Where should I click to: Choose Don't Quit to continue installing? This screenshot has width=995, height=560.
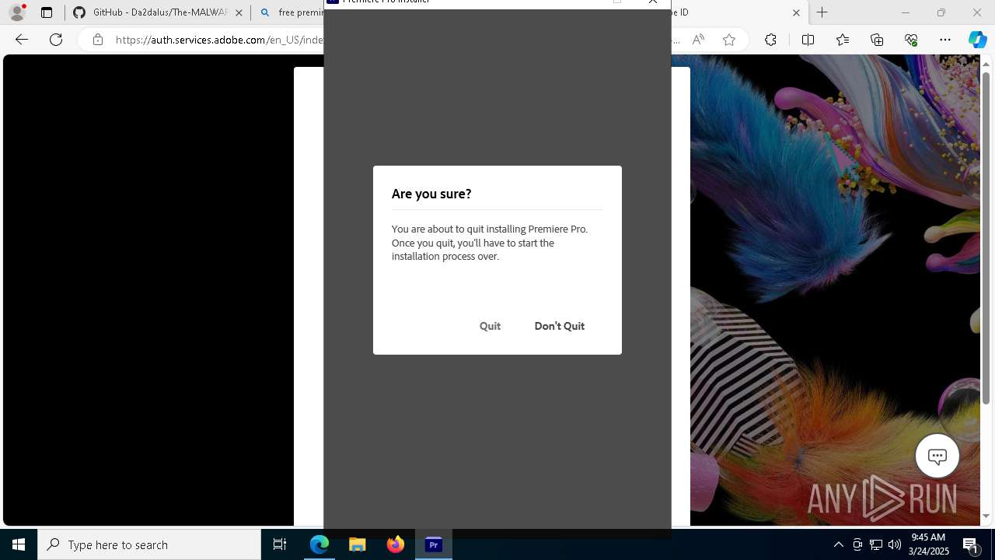[559, 326]
